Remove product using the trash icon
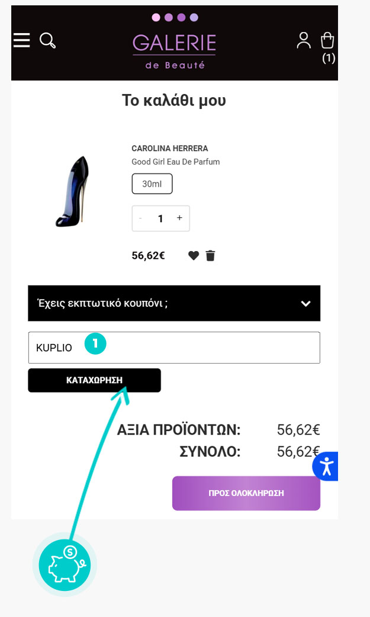This screenshot has height=617, width=370. click(210, 256)
